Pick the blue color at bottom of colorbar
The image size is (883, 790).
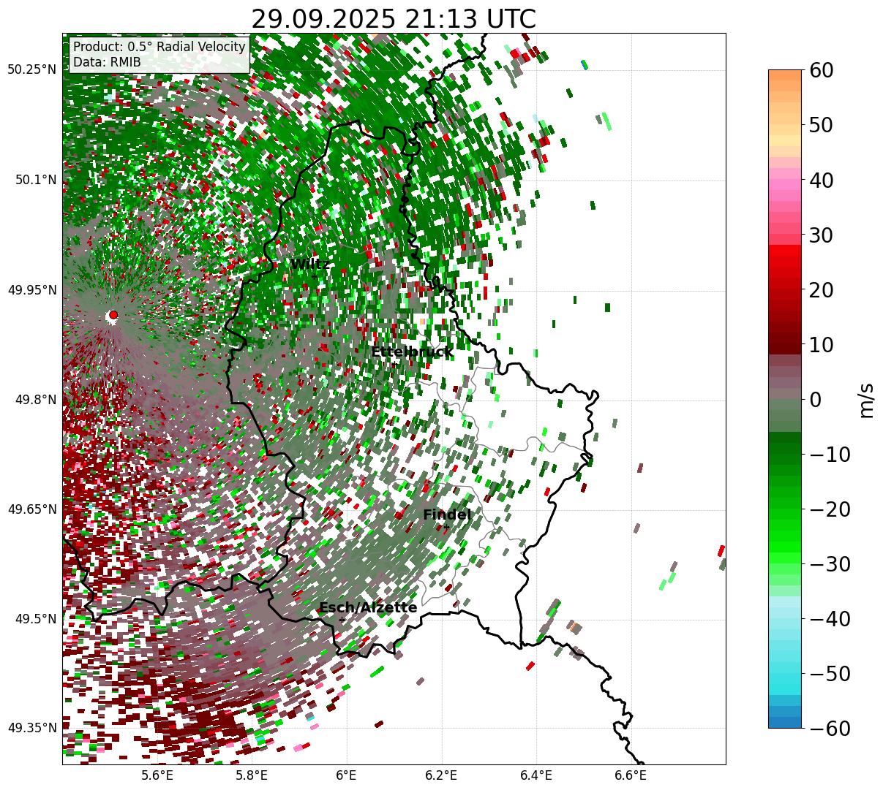point(785,722)
